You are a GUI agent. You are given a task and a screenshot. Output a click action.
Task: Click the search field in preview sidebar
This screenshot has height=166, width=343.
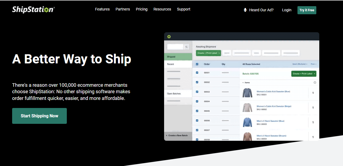pos(175,47)
